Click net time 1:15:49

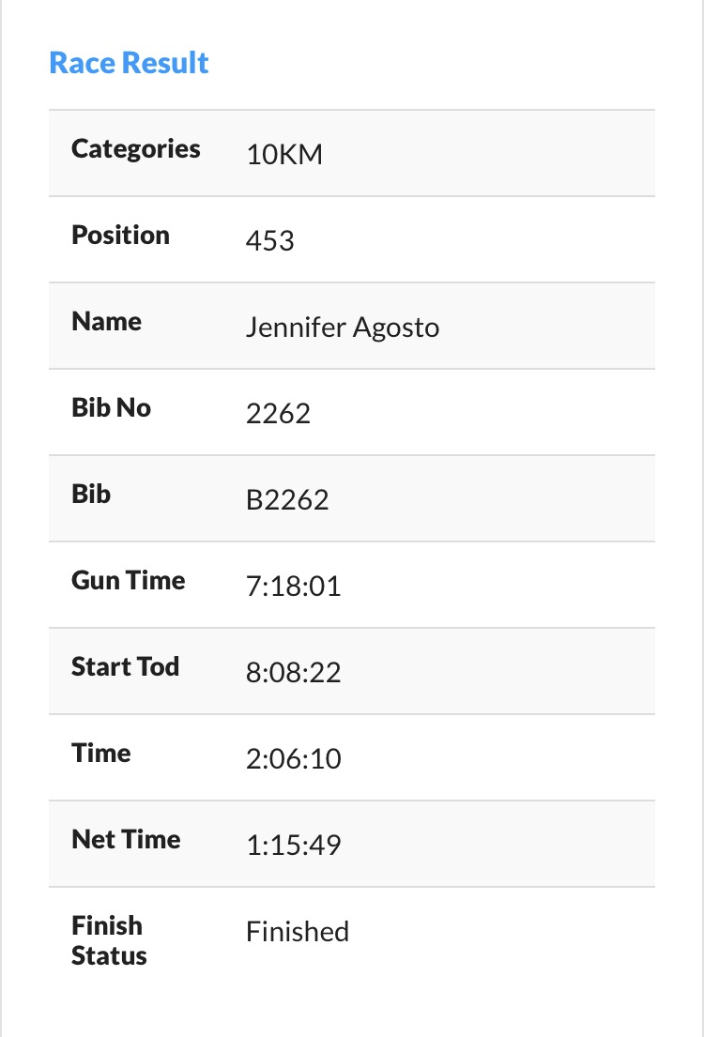[294, 846]
